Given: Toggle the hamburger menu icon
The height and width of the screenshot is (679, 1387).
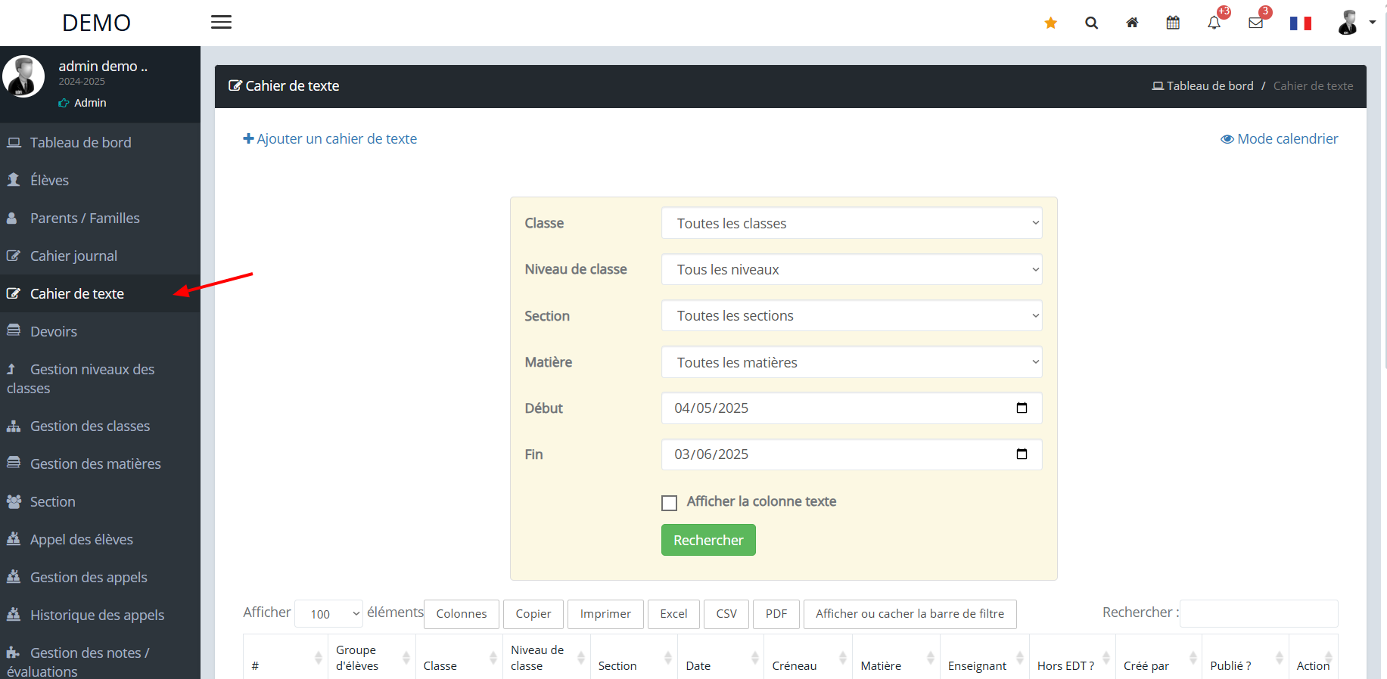Looking at the screenshot, I should tap(221, 22).
